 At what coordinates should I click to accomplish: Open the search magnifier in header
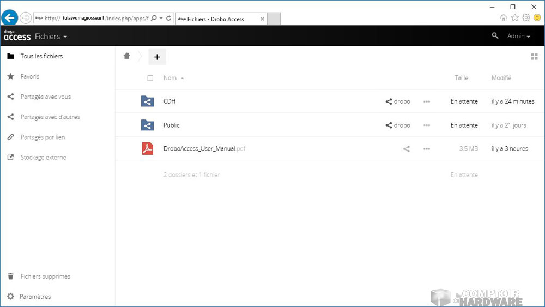[495, 36]
